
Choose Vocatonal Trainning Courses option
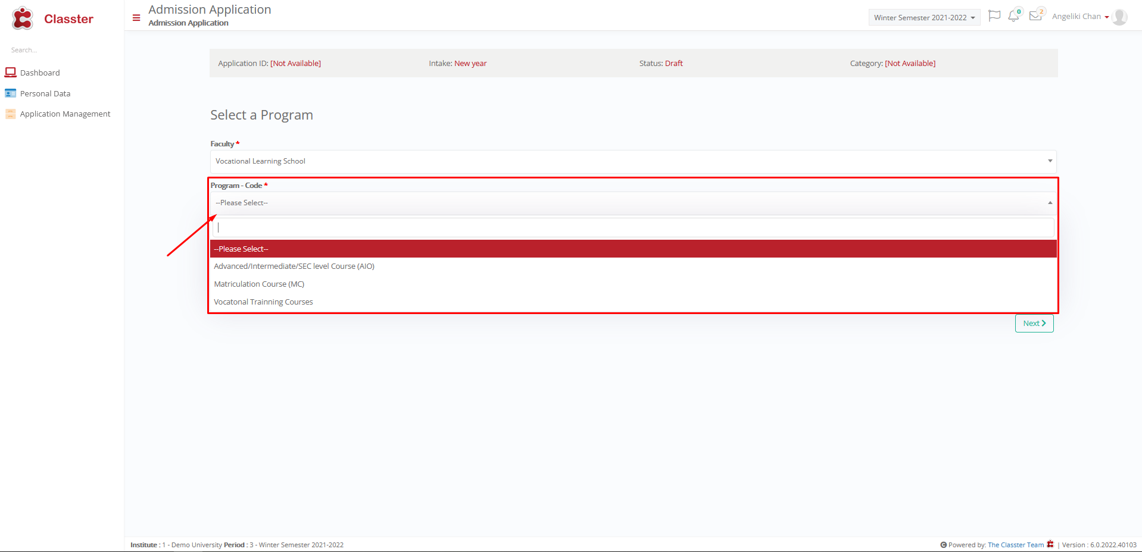(634, 302)
